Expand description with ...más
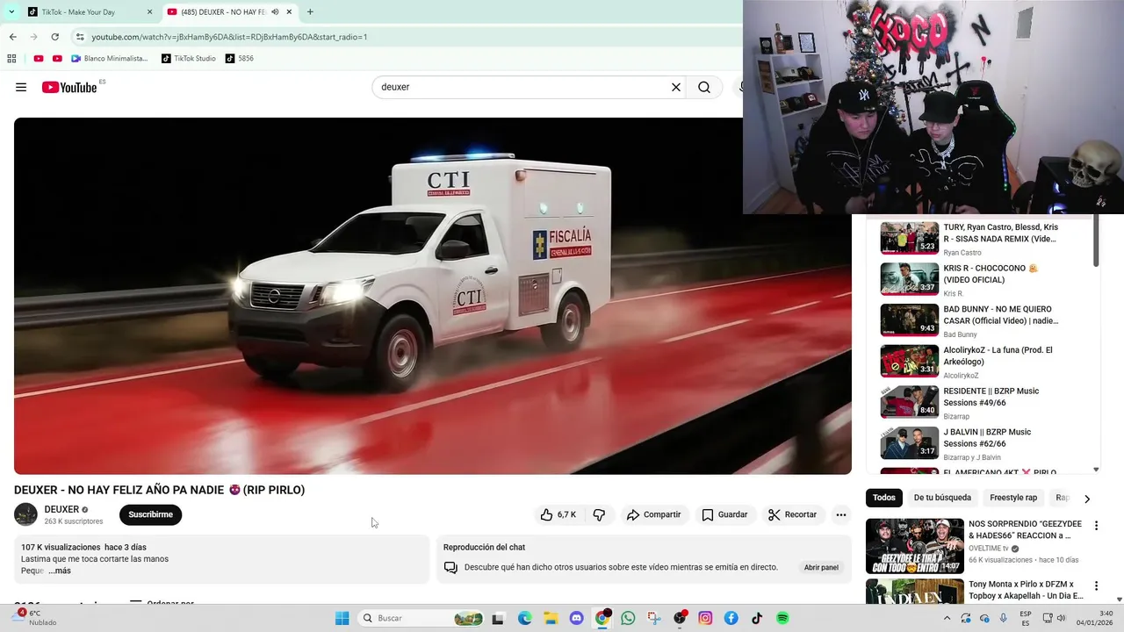1124x632 pixels. click(60, 571)
